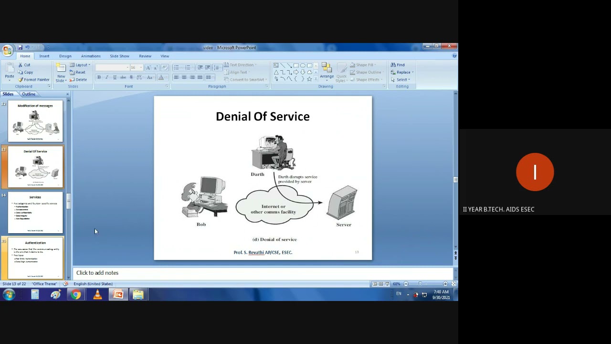Center the paragraph text
611x344 pixels.
pyautogui.click(x=184, y=77)
